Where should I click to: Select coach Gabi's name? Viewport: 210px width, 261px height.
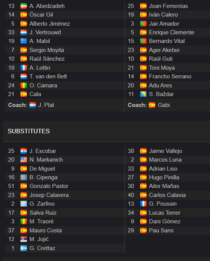[164, 105]
